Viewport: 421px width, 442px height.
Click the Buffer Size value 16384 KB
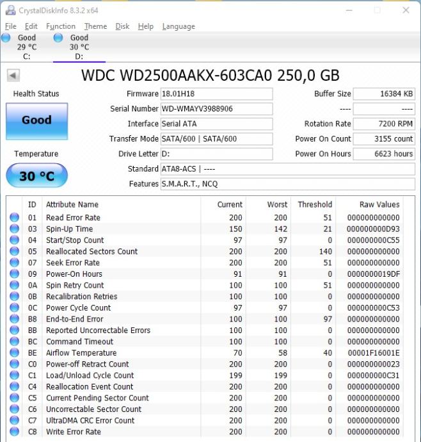coord(384,94)
